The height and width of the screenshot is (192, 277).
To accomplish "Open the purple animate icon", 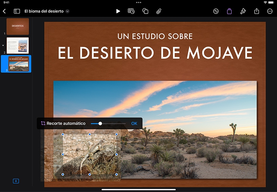I will point(229,11).
